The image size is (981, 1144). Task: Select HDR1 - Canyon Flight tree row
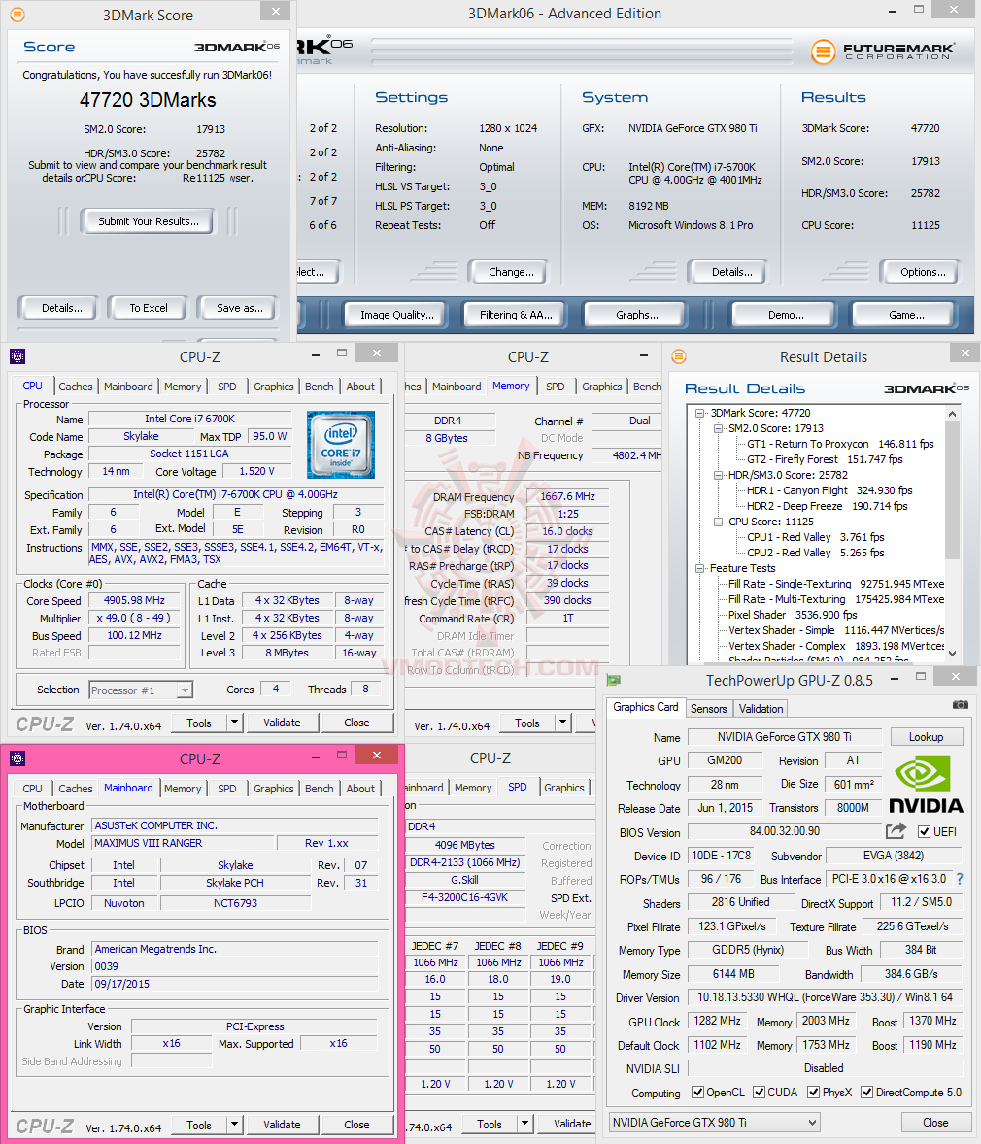[829, 490]
